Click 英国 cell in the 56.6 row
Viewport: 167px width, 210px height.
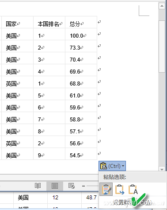(x=18, y=142)
